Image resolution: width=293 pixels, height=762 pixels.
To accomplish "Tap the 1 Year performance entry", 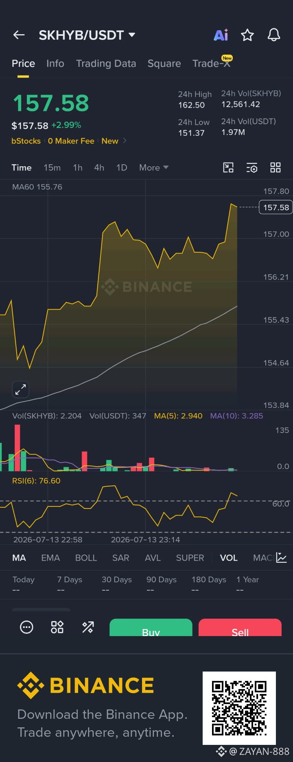I will click(247, 584).
